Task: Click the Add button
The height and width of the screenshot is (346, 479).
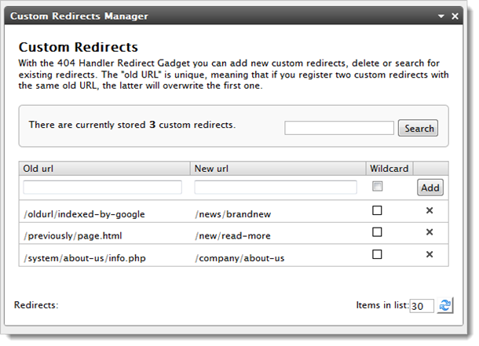Action: (430, 188)
